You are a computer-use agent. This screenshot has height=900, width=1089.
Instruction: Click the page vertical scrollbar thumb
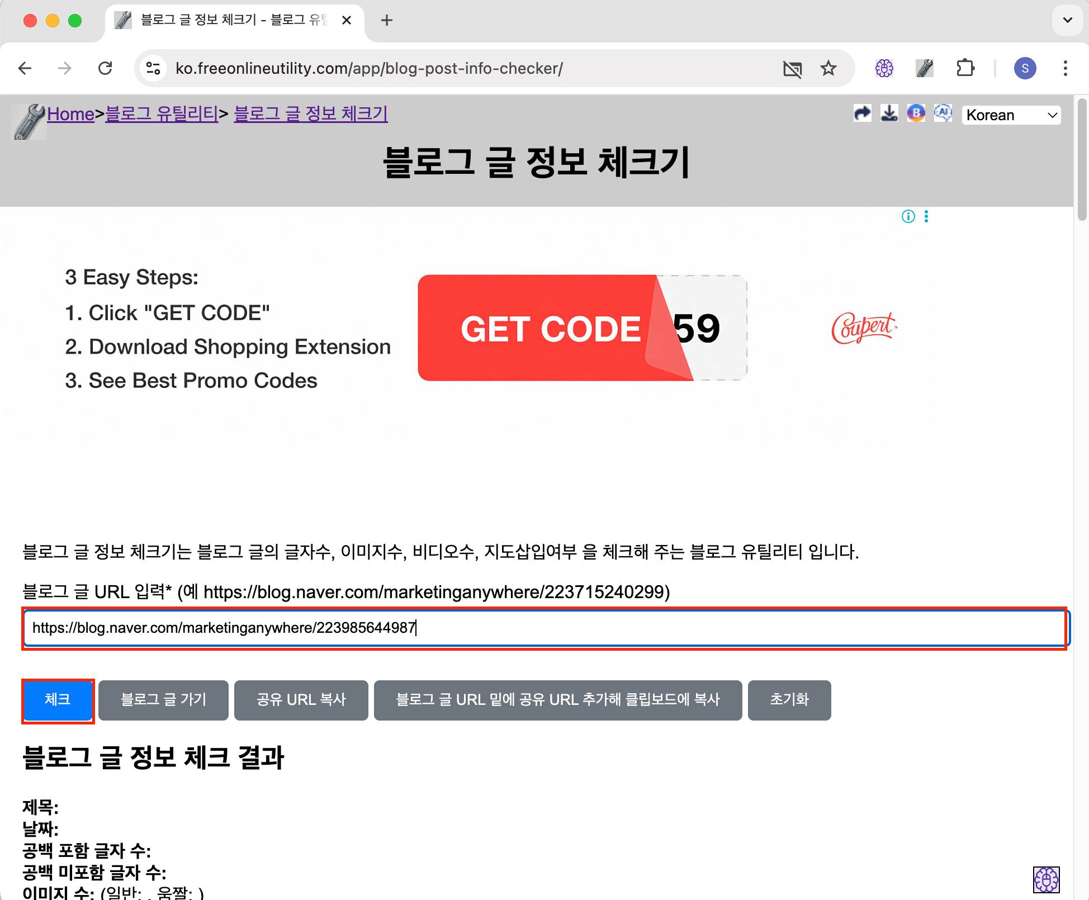1082,159
